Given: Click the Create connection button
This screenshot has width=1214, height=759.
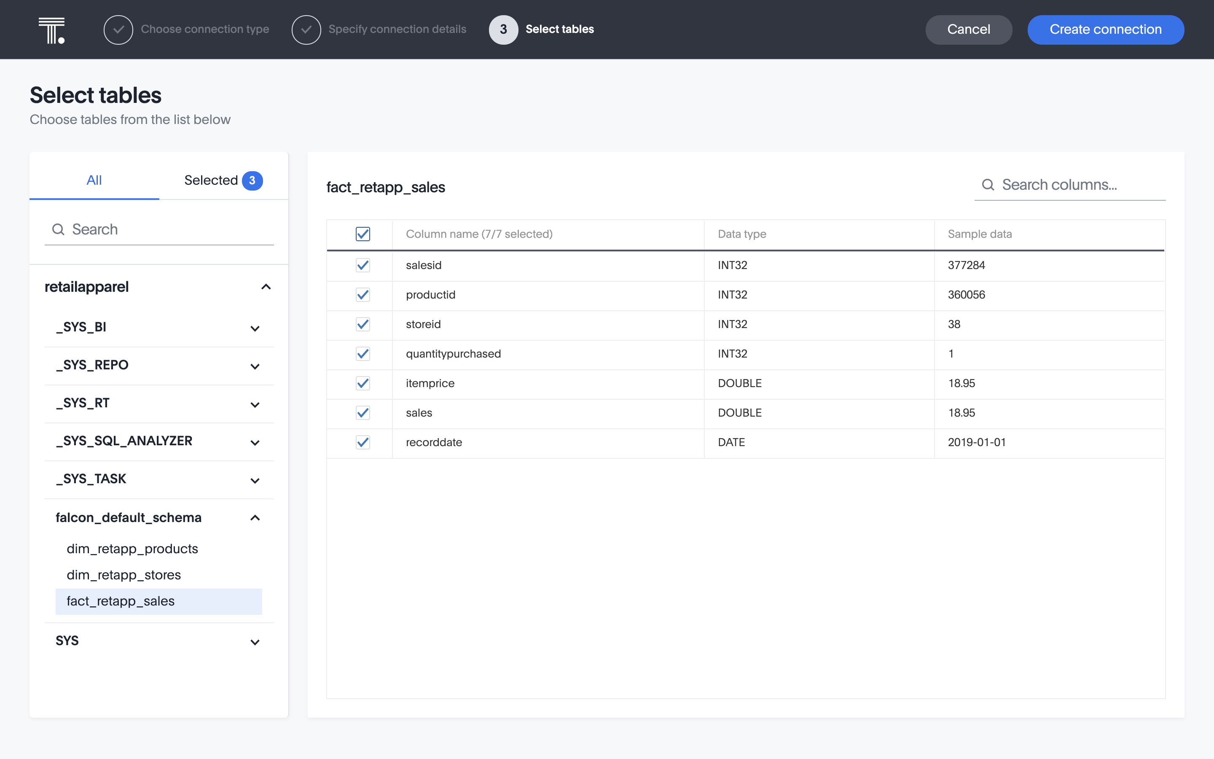Looking at the screenshot, I should pyautogui.click(x=1106, y=29).
